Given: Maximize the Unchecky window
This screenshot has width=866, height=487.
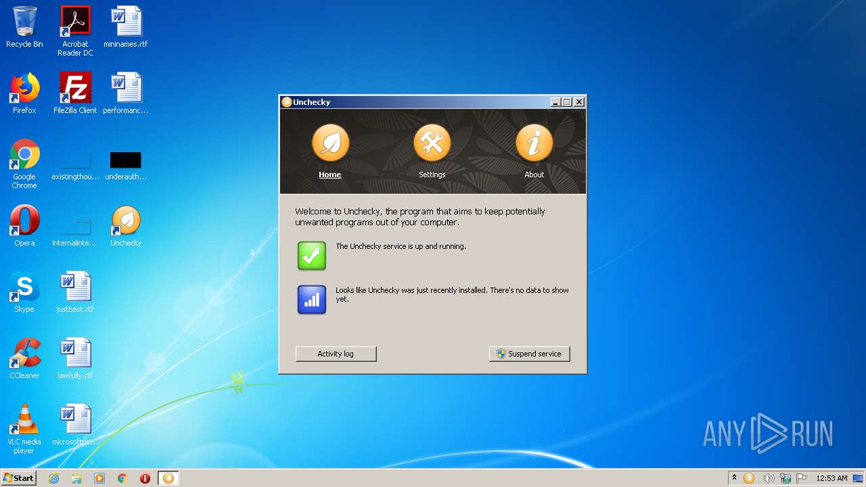Looking at the screenshot, I should pyautogui.click(x=566, y=102).
